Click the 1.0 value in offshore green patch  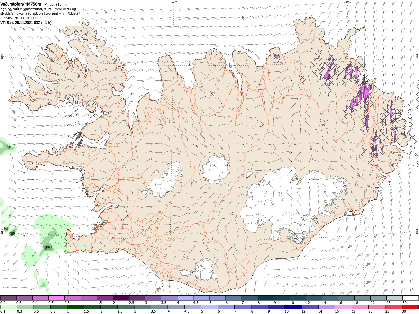[x=48, y=247]
